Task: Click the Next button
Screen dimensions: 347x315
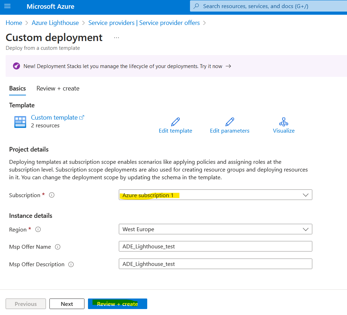Action: point(67,304)
